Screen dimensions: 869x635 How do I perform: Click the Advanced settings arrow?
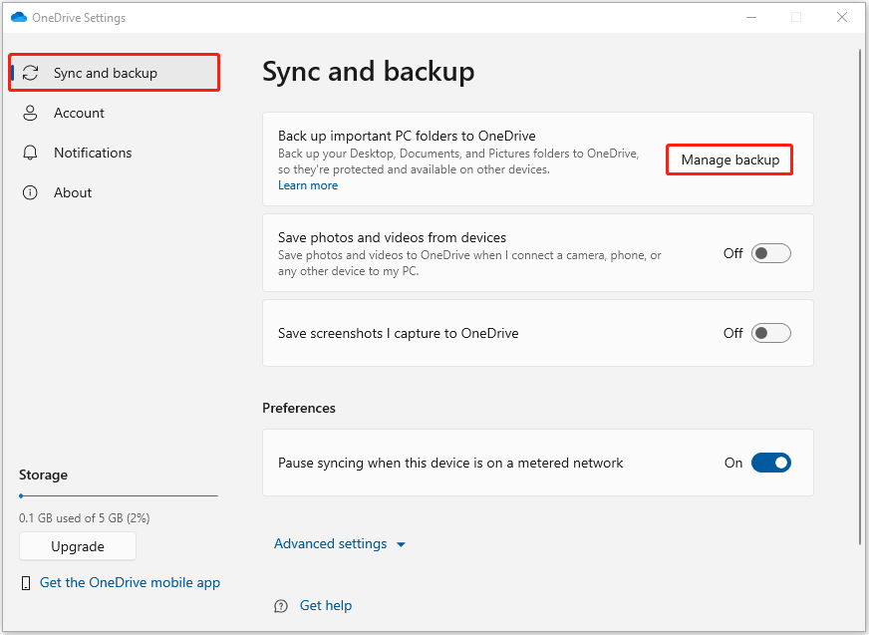pyautogui.click(x=401, y=544)
